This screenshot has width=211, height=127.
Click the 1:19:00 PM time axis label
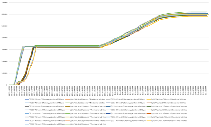pyautogui.click(x=138, y=91)
